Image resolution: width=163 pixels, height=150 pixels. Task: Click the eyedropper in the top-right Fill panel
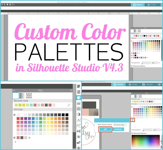(x=161, y=36)
